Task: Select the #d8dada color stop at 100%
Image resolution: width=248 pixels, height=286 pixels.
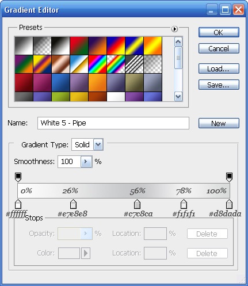Action: (x=229, y=204)
